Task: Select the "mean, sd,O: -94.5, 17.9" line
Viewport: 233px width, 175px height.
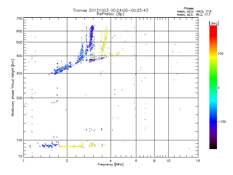Action: (x=194, y=11)
